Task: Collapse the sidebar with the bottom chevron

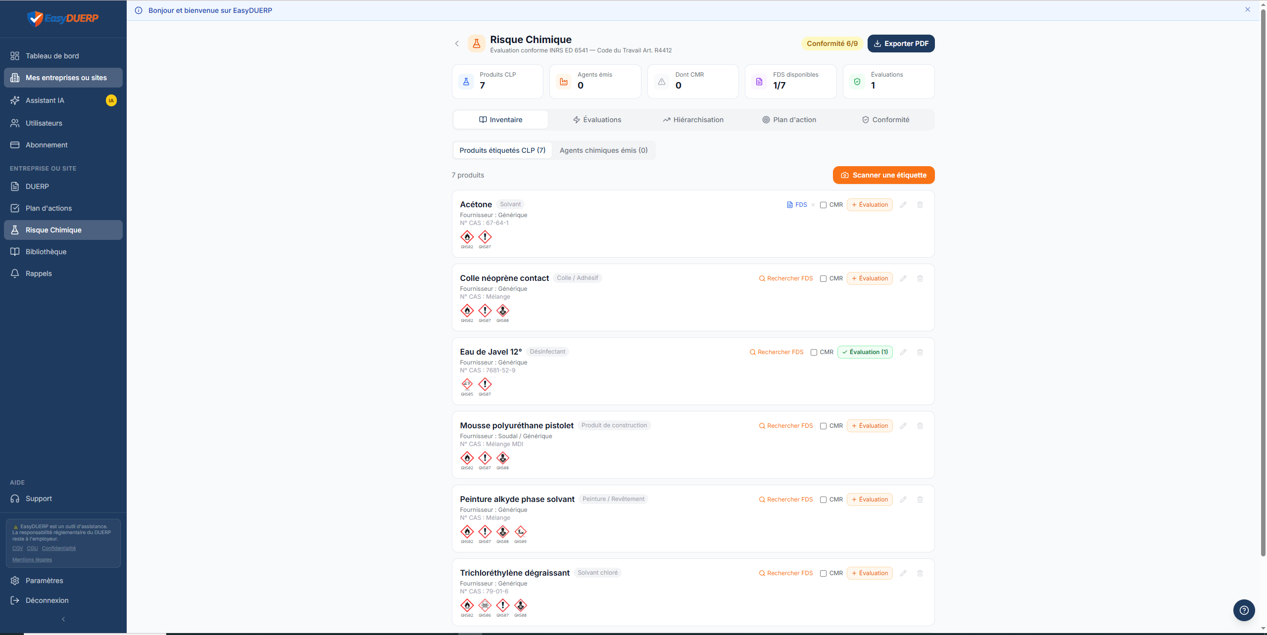Action: pos(63,619)
